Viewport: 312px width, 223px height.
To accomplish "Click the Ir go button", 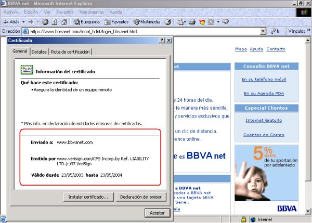I will click(275, 31).
